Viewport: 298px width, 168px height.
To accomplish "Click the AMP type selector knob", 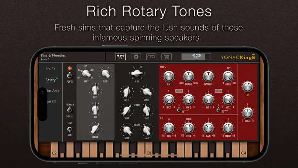I will [86, 73].
